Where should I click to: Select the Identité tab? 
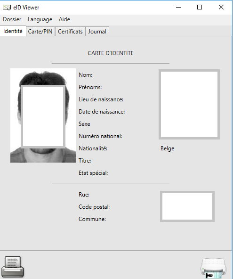tap(13, 31)
